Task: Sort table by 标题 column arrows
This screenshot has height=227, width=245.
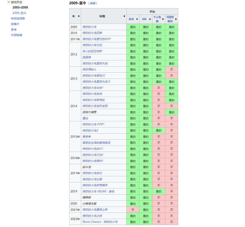Action: tap(124, 16)
